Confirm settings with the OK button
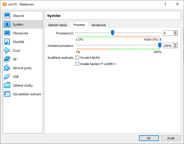Screen dimensions: 184x144 (x=149, y=138)
